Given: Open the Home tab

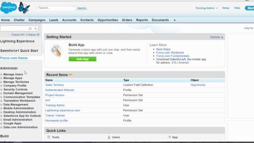Looking at the screenshot, I should pyautogui.click(x=5, y=20).
